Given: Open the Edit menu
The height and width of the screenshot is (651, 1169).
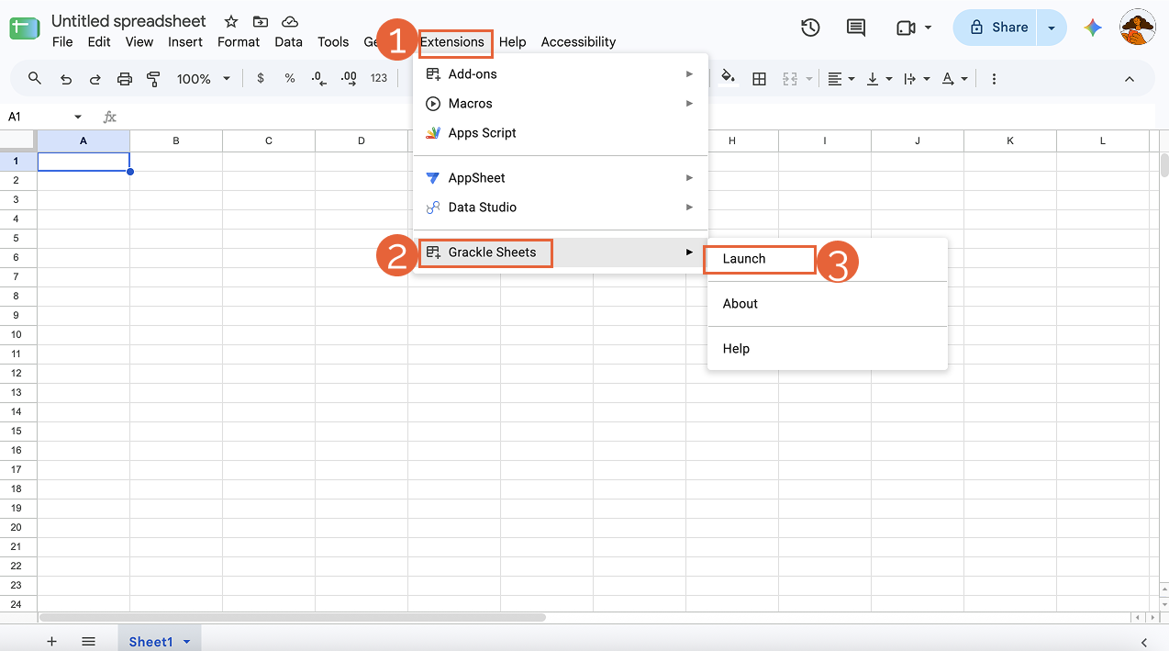Looking at the screenshot, I should [x=99, y=41].
